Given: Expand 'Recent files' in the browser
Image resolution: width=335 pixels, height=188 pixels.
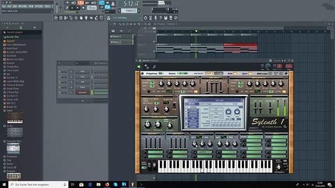Looking at the screenshot, I should 13,37.
